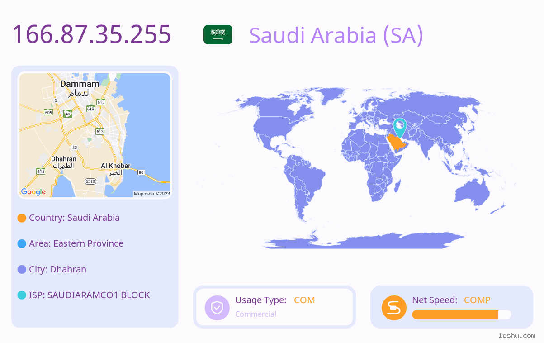Click the COM usage type value

(304, 300)
